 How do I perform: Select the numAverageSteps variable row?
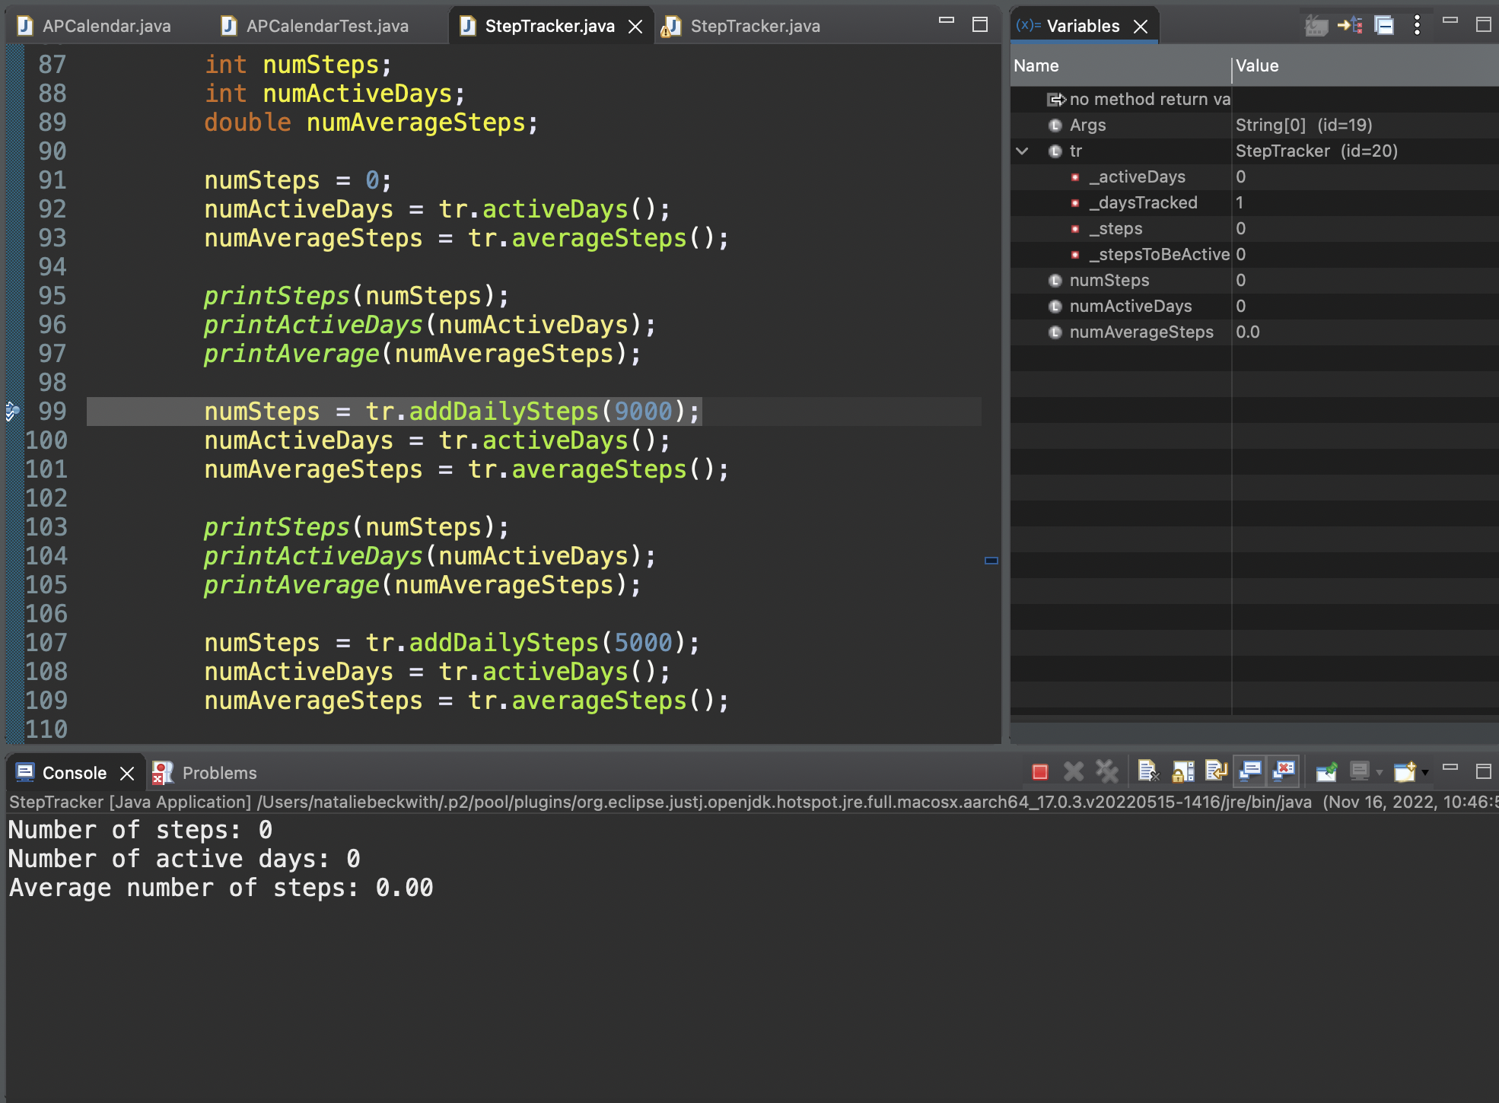1141,332
